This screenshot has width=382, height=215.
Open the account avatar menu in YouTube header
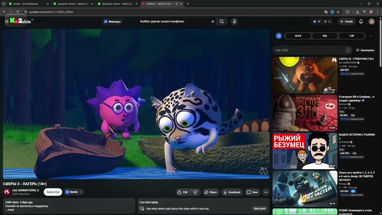coord(372,21)
